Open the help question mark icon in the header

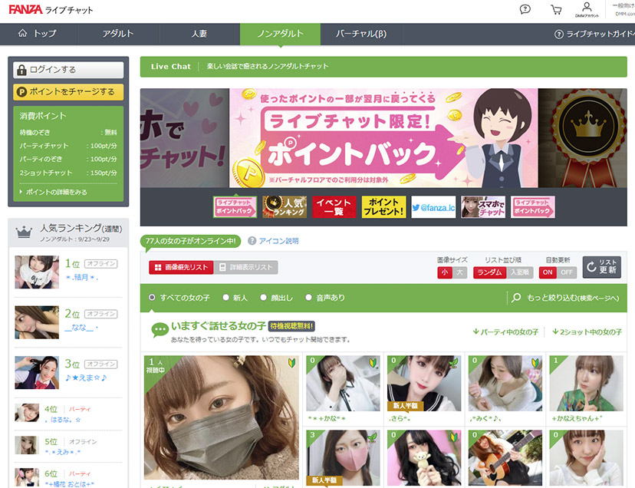[x=525, y=8]
